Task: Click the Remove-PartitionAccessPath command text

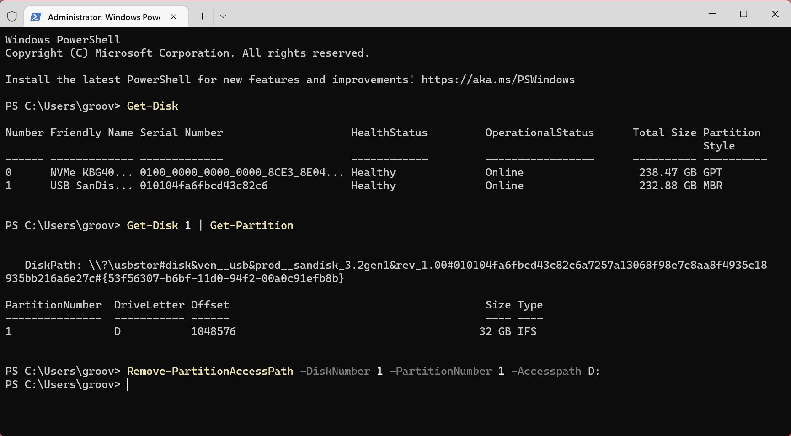Action: (x=209, y=371)
